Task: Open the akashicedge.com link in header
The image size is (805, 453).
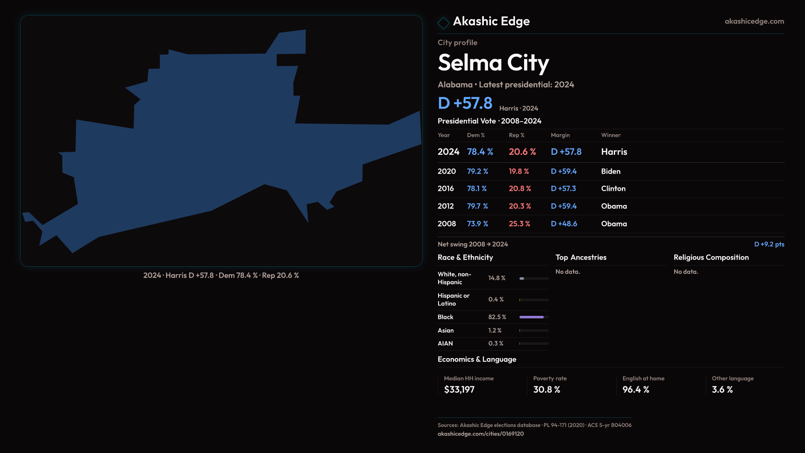Action: (x=754, y=21)
